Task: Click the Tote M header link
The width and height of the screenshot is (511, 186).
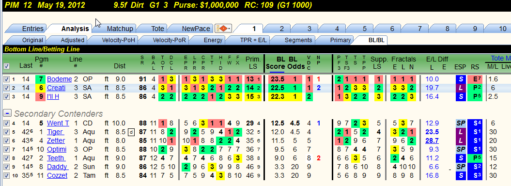Action: [500, 59]
